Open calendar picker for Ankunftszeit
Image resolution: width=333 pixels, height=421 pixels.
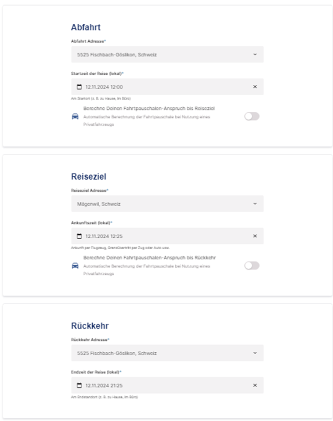[x=80, y=236]
